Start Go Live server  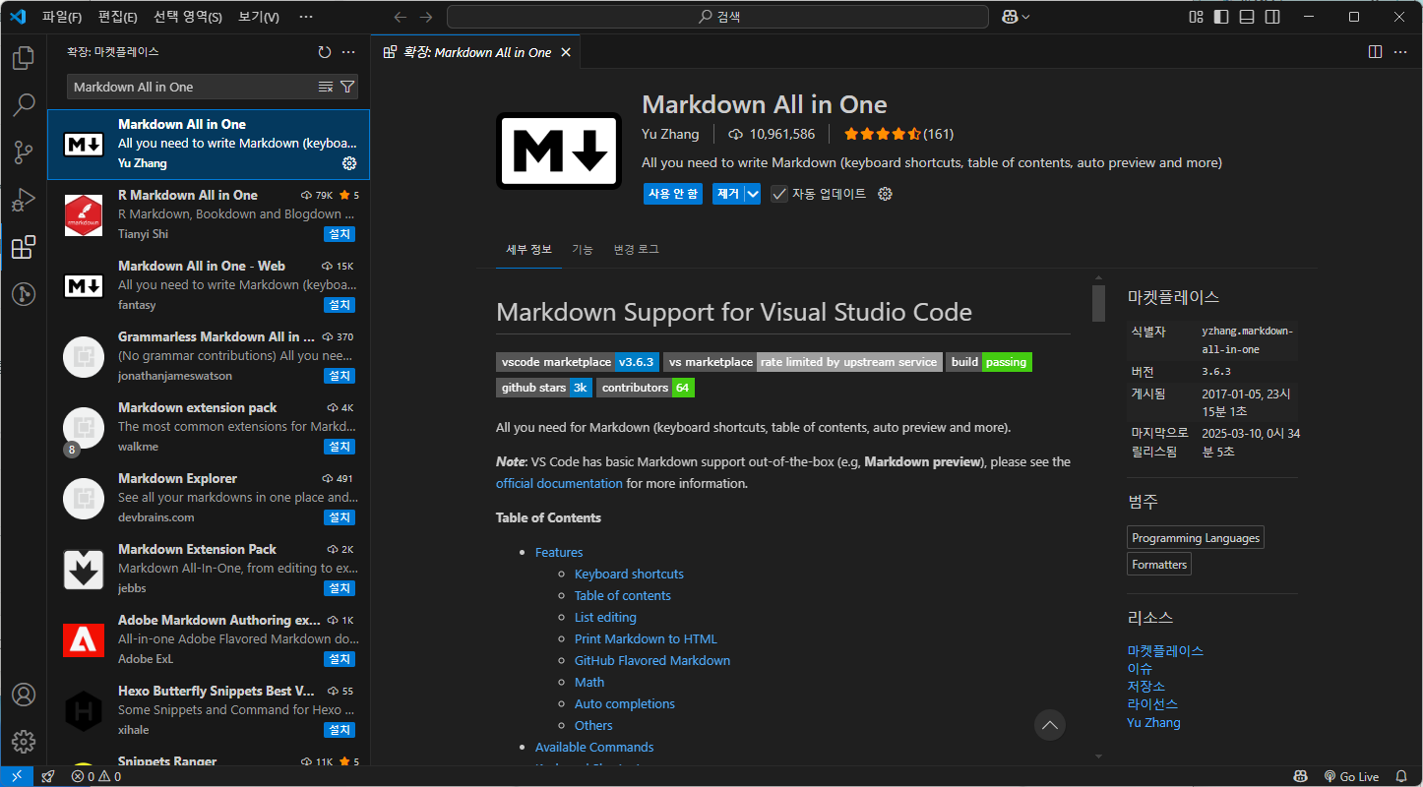(1351, 776)
